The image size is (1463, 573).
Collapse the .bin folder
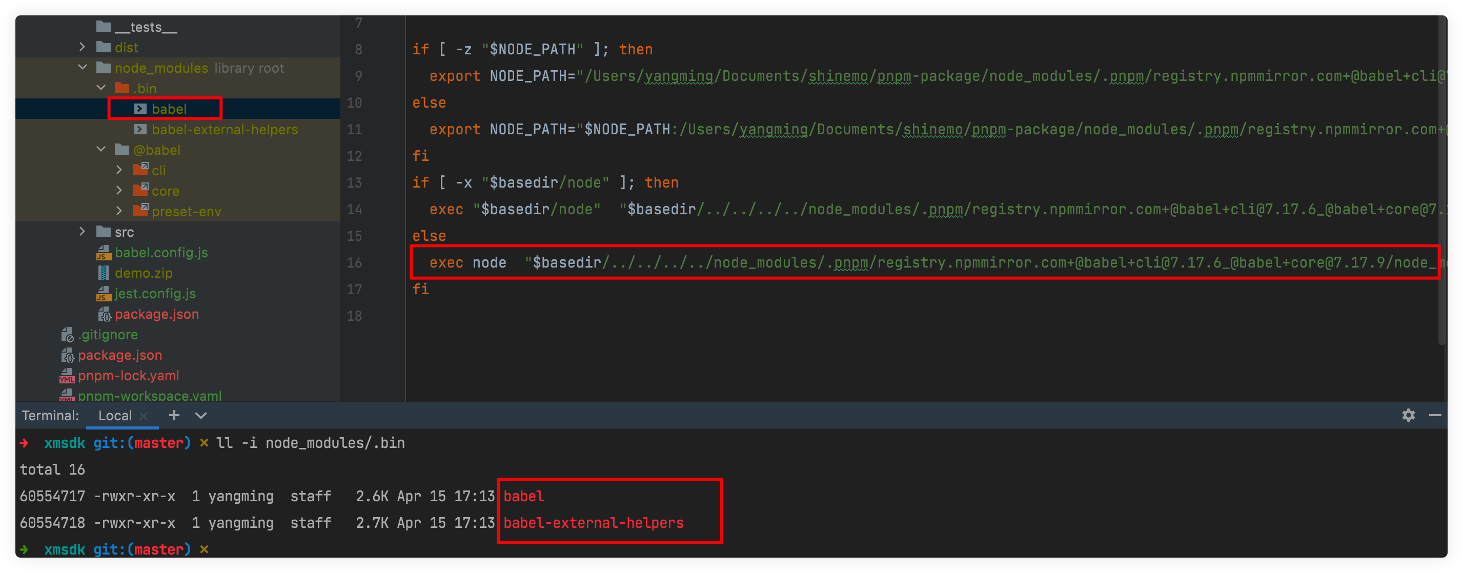pyautogui.click(x=101, y=88)
